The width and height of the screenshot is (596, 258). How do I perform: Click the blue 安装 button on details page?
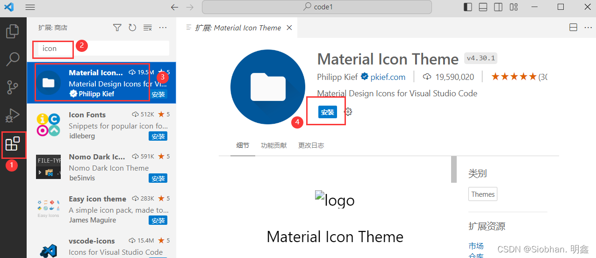328,112
